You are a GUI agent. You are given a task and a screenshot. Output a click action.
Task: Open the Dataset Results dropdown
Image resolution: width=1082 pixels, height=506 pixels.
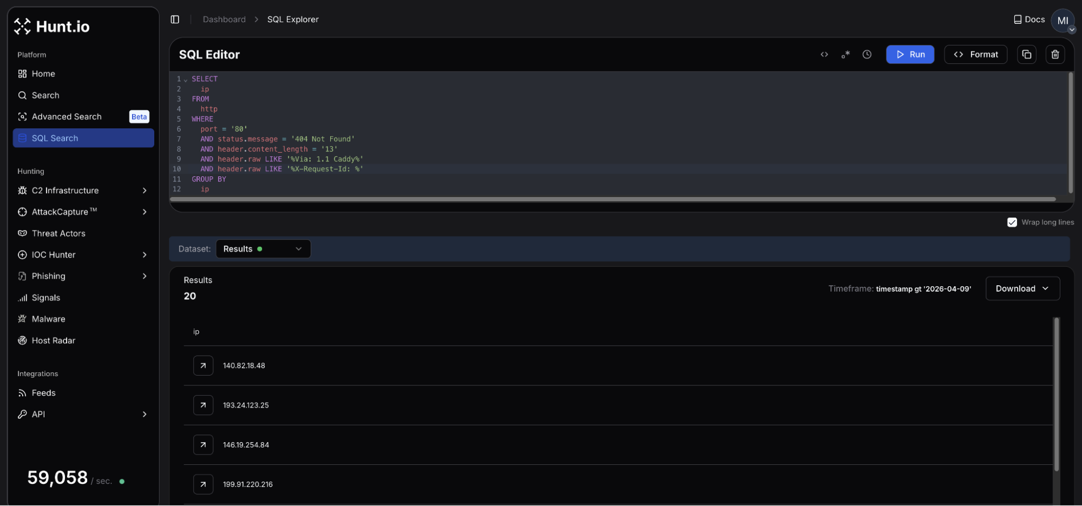point(263,249)
